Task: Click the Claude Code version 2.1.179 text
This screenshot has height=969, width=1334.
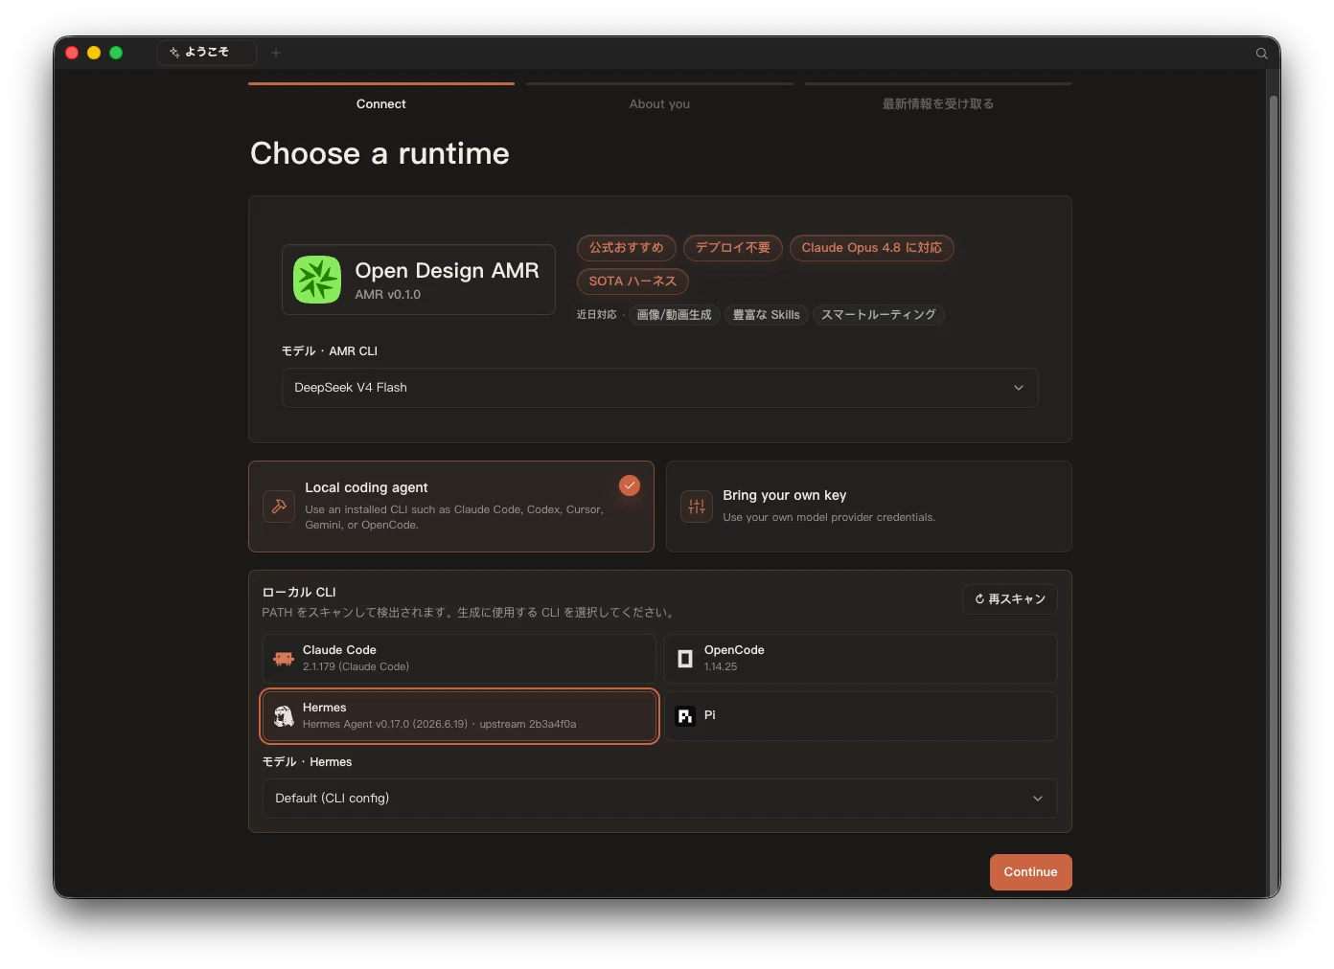Action: pos(356,667)
